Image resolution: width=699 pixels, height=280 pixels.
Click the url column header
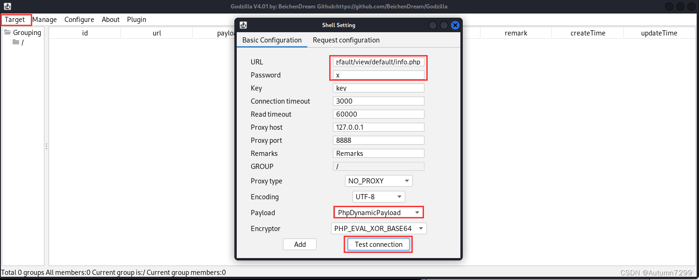[x=157, y=33]
